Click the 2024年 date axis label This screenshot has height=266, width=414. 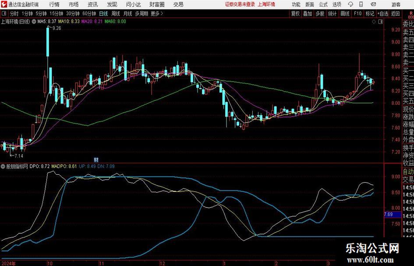[8, 263]
